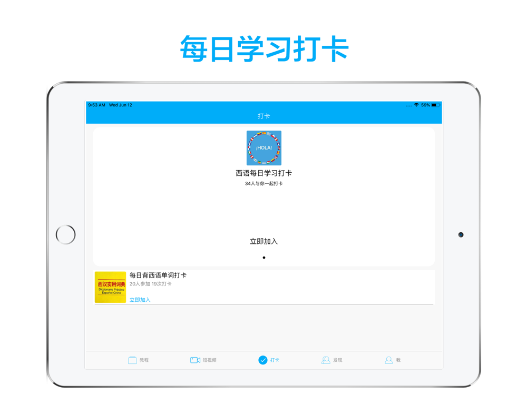The image size is (527, 395).
Task: Tap the 59% battery percentage
Action: (x=425, y=105)
